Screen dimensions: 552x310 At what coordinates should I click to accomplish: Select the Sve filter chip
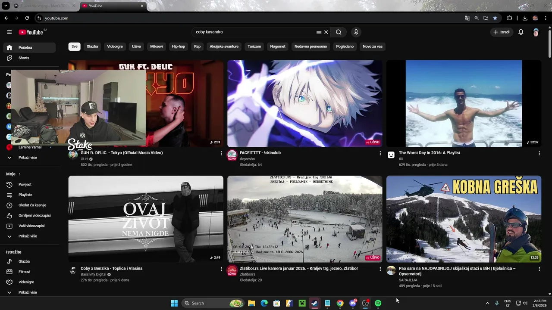(75, 46)
